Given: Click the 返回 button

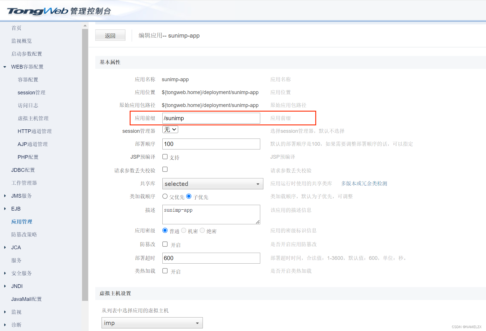Looking at the screenshot, I should [x=110, y=36].
